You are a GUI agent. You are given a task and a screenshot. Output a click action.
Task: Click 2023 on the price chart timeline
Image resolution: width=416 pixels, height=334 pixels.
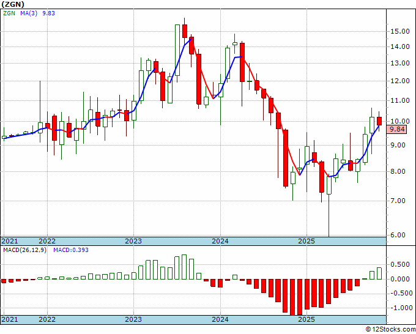click(x=133, y=241)
